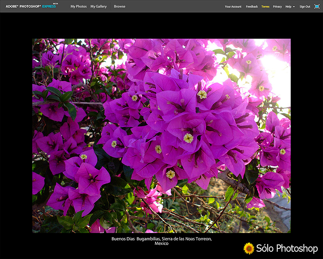
Task: Open the highlighted Terms link
Action: tap(265, 6)
